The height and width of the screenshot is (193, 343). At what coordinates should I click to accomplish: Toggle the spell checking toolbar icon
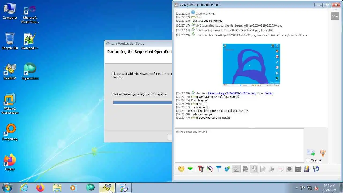(236, 169)
